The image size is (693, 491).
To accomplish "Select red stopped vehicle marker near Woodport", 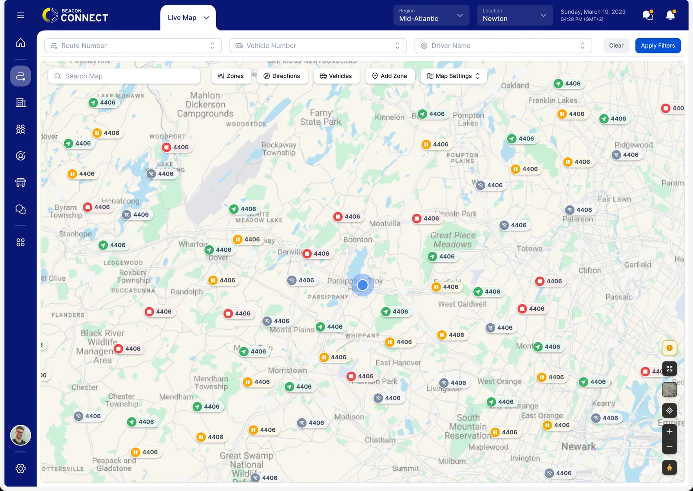I will click(x=177, y=147).
